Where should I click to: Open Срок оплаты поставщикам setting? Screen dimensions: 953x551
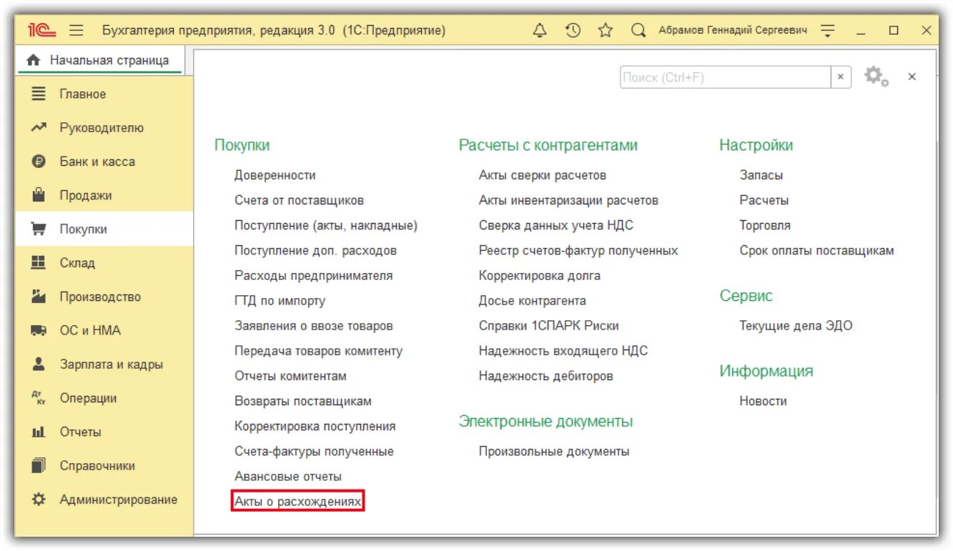(x=817, y=251)
